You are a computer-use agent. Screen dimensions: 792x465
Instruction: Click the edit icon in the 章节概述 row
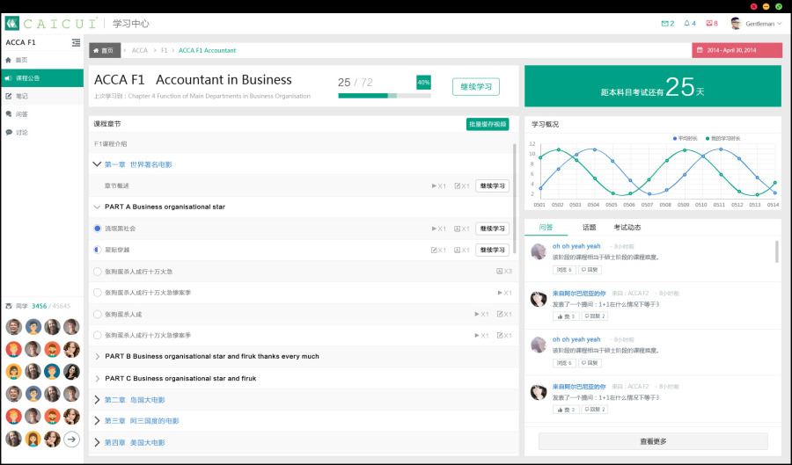(x=458, y=186)
